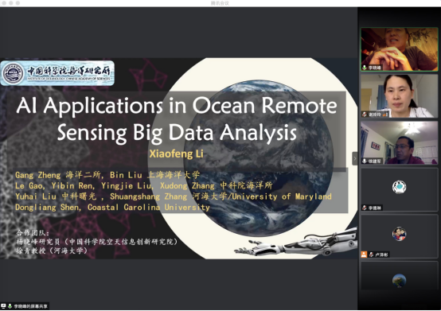Click the landscape avatar in bottom tile

point(399,281)
